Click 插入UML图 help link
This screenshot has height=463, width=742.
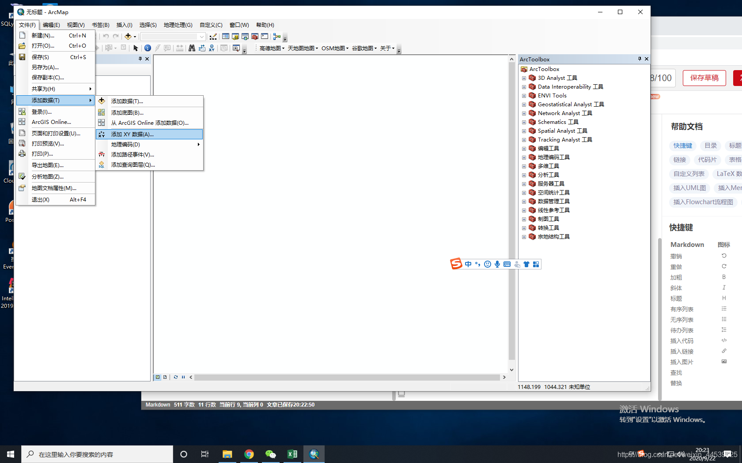pyautogui.click(x=689, y=188)
